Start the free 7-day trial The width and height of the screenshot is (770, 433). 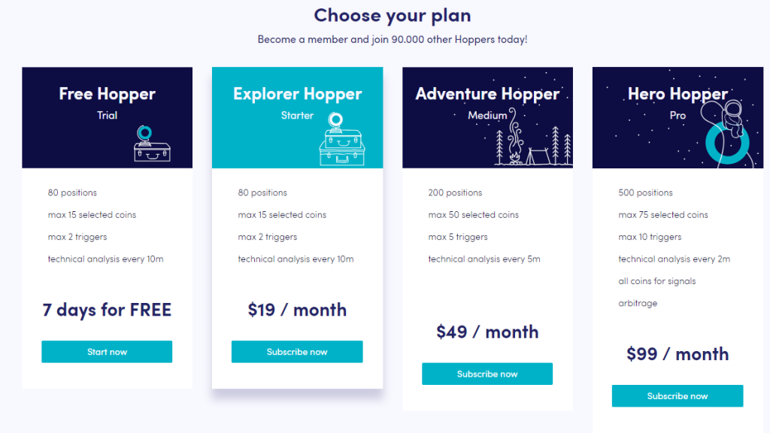point(107,352)
